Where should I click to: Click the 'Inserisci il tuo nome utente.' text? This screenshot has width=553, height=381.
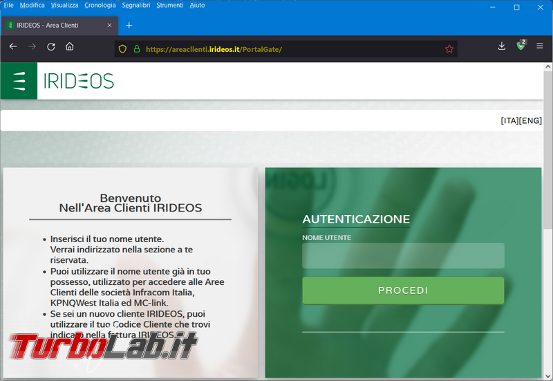107,239
